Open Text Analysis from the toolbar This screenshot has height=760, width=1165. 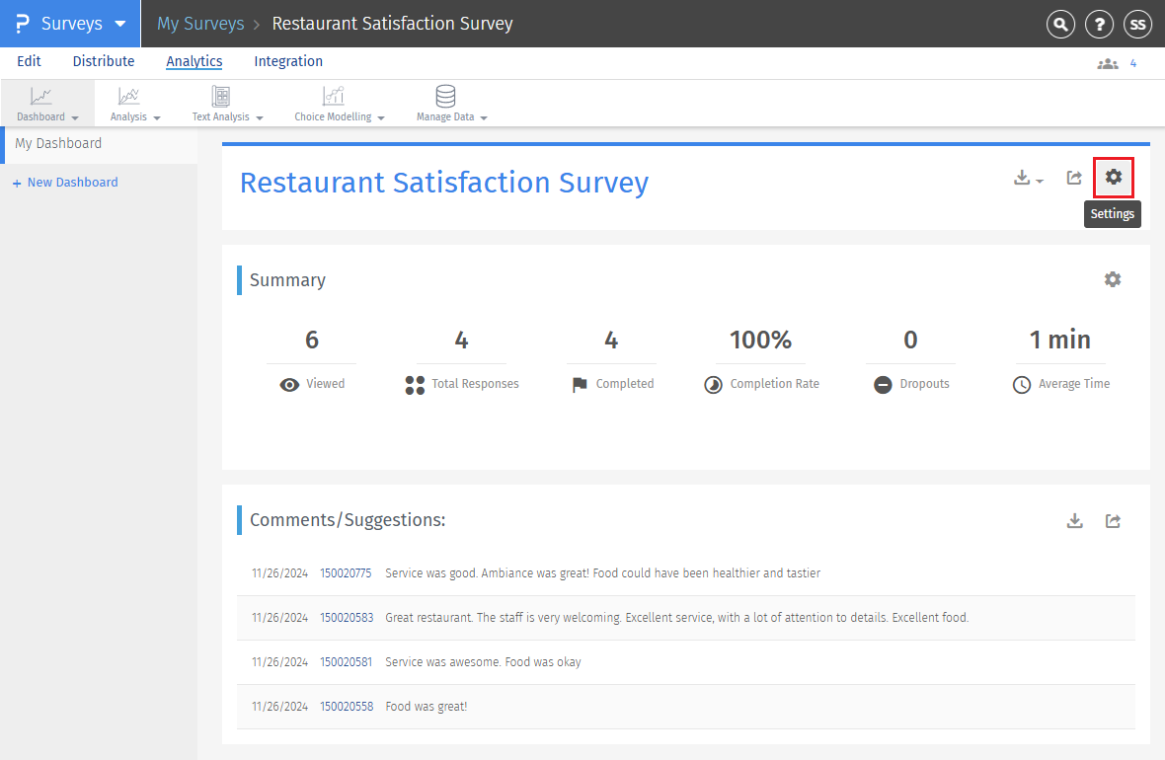tap(219, 97)
